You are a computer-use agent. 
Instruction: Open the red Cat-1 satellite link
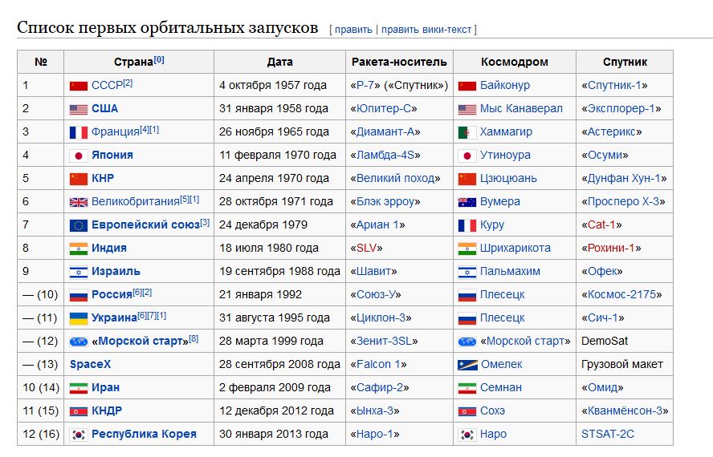tap(601, 224)
